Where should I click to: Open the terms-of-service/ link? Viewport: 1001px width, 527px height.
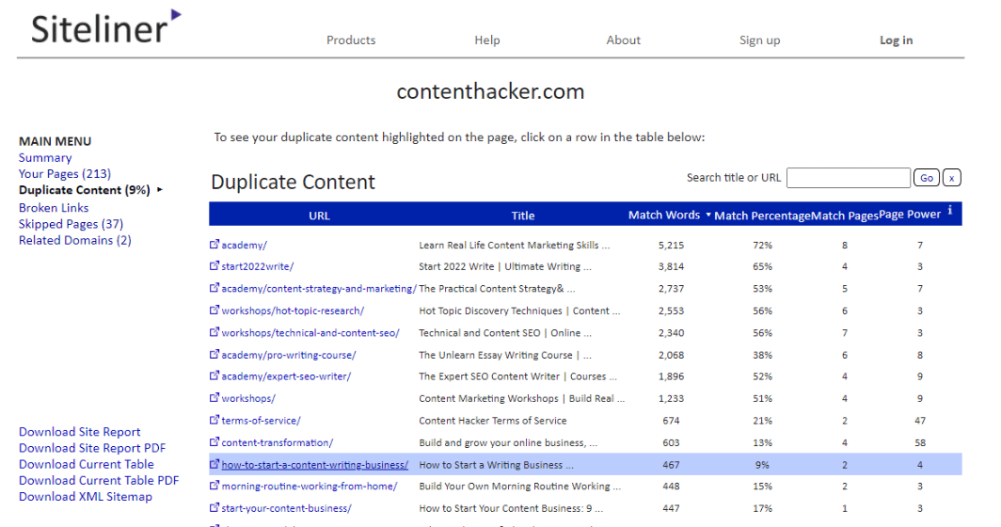click(x=261, y=421)
